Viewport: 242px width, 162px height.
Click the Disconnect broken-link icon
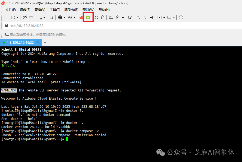[25, 17]
